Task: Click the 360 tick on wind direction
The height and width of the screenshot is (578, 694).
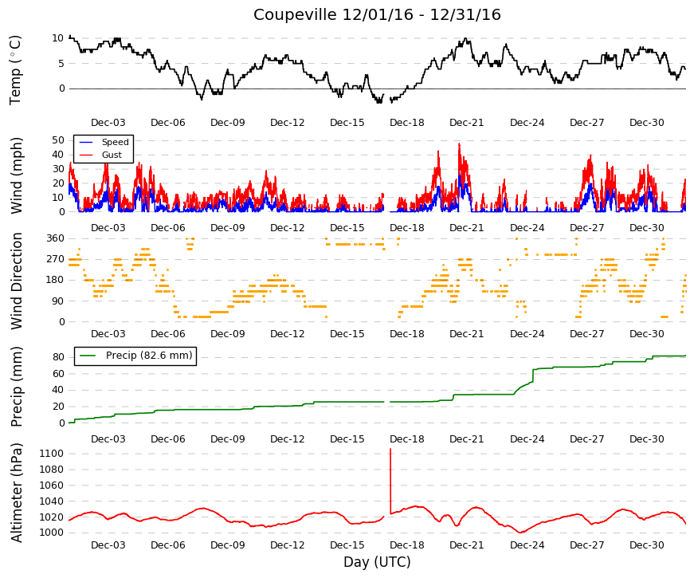Action: [55, 238]
